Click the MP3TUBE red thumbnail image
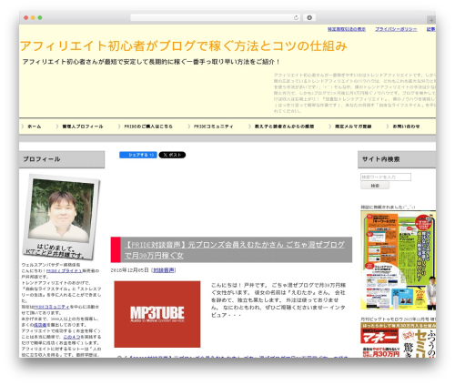Image resolution: width=455 pixels, height=385 pixels. 157,314
